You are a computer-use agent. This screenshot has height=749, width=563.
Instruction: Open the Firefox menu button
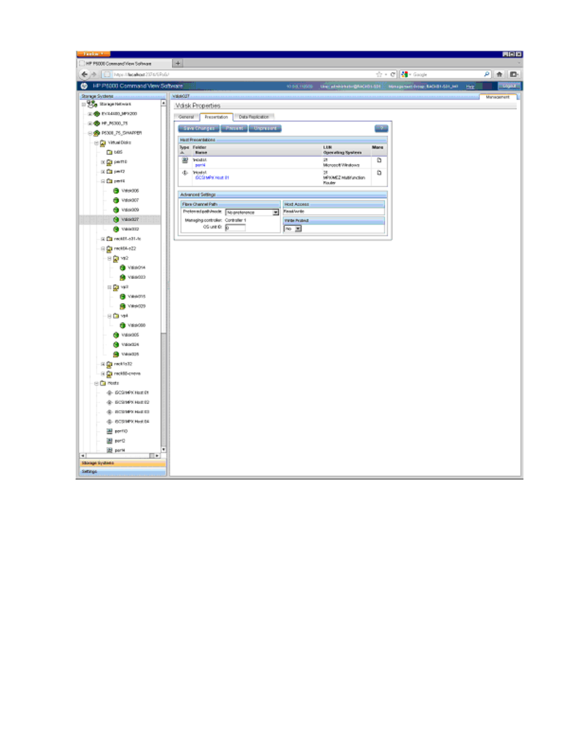[93, 54]
